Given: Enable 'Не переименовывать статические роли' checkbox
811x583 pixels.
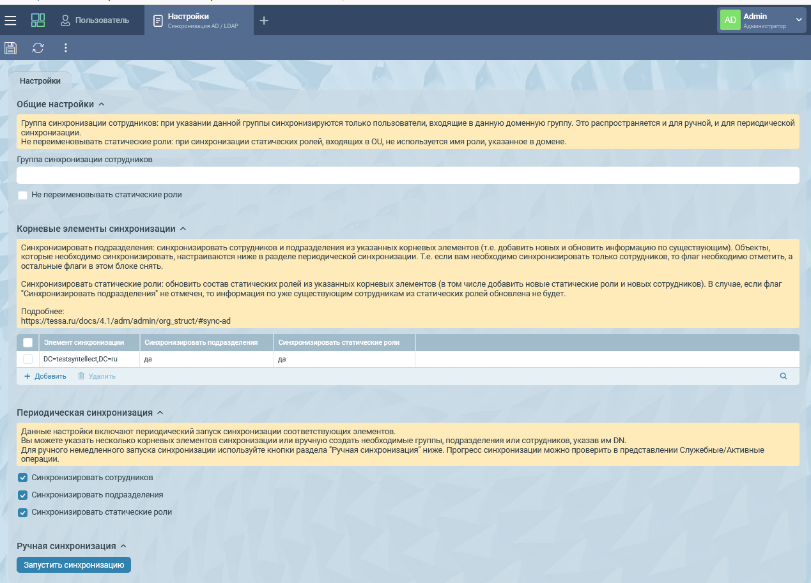Looking at the screenshot, I should tap(23, 195).
